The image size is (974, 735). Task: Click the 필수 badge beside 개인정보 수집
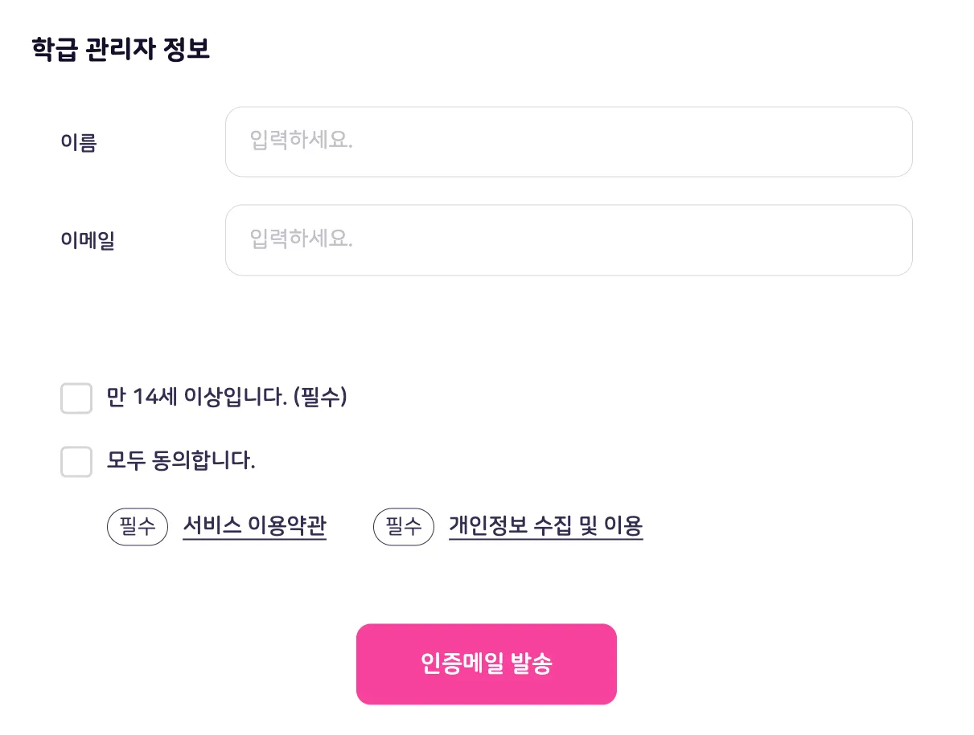pos(404,527)
